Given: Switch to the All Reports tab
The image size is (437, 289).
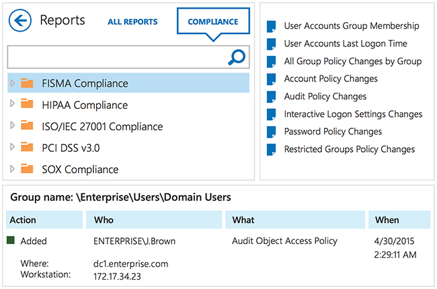Looking at the screenshot, I should coord(132,22).
